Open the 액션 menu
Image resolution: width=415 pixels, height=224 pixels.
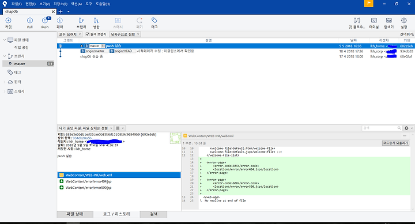point(76,4)
